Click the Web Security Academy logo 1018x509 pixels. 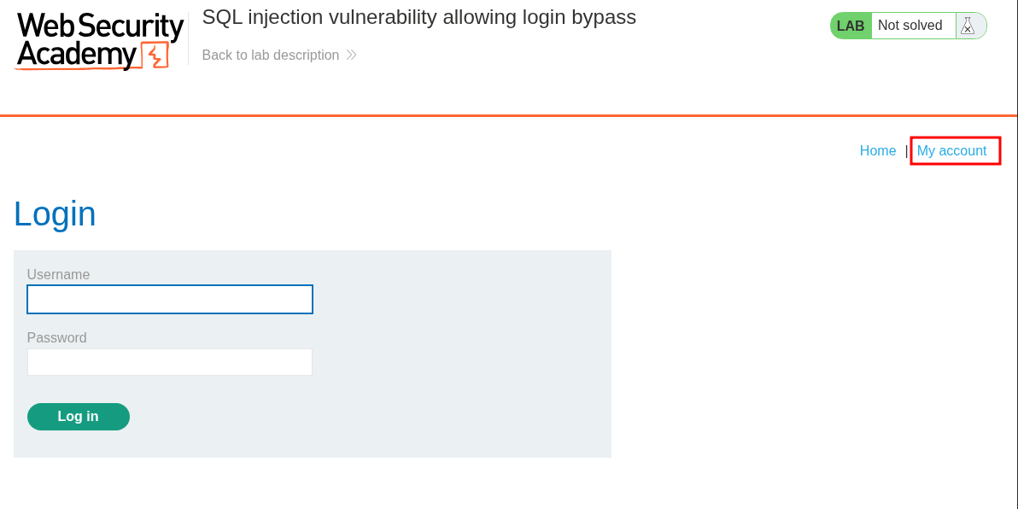(100, 40)
